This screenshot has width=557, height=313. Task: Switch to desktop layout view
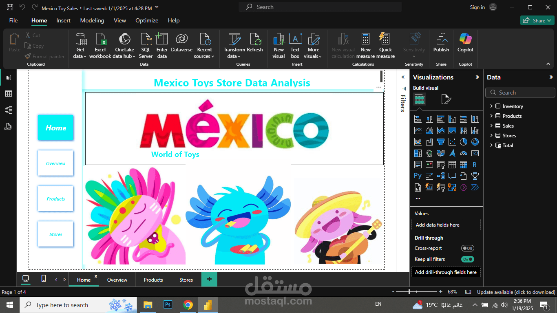click(x=26, y=278)
